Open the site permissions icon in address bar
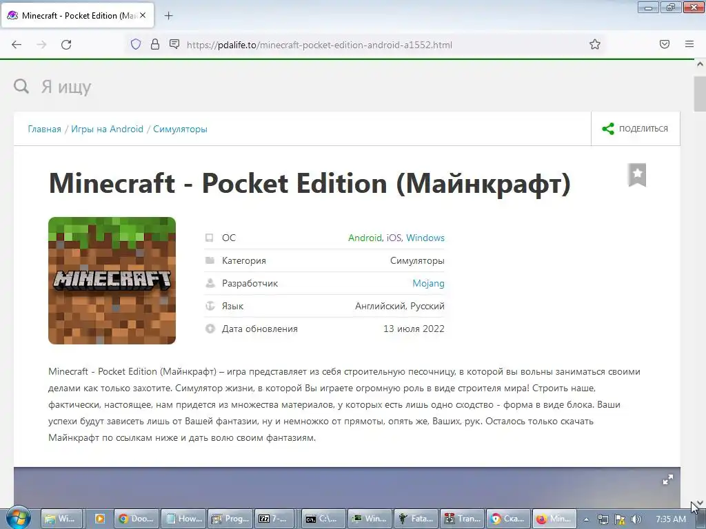This screenshot has height=529, width=706. [174, 44]
